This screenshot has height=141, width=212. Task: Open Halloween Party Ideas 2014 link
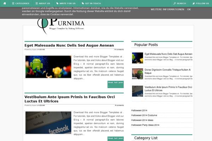[145, 125]
